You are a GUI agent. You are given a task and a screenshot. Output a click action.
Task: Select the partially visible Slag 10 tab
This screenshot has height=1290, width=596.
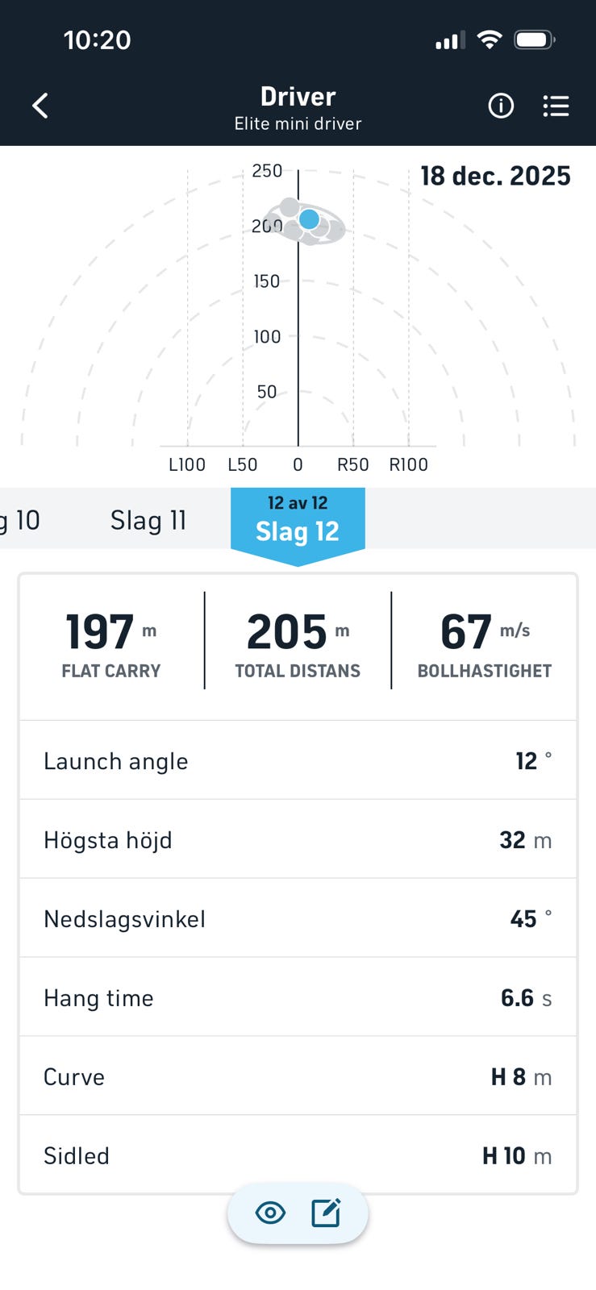coord(21,521)
